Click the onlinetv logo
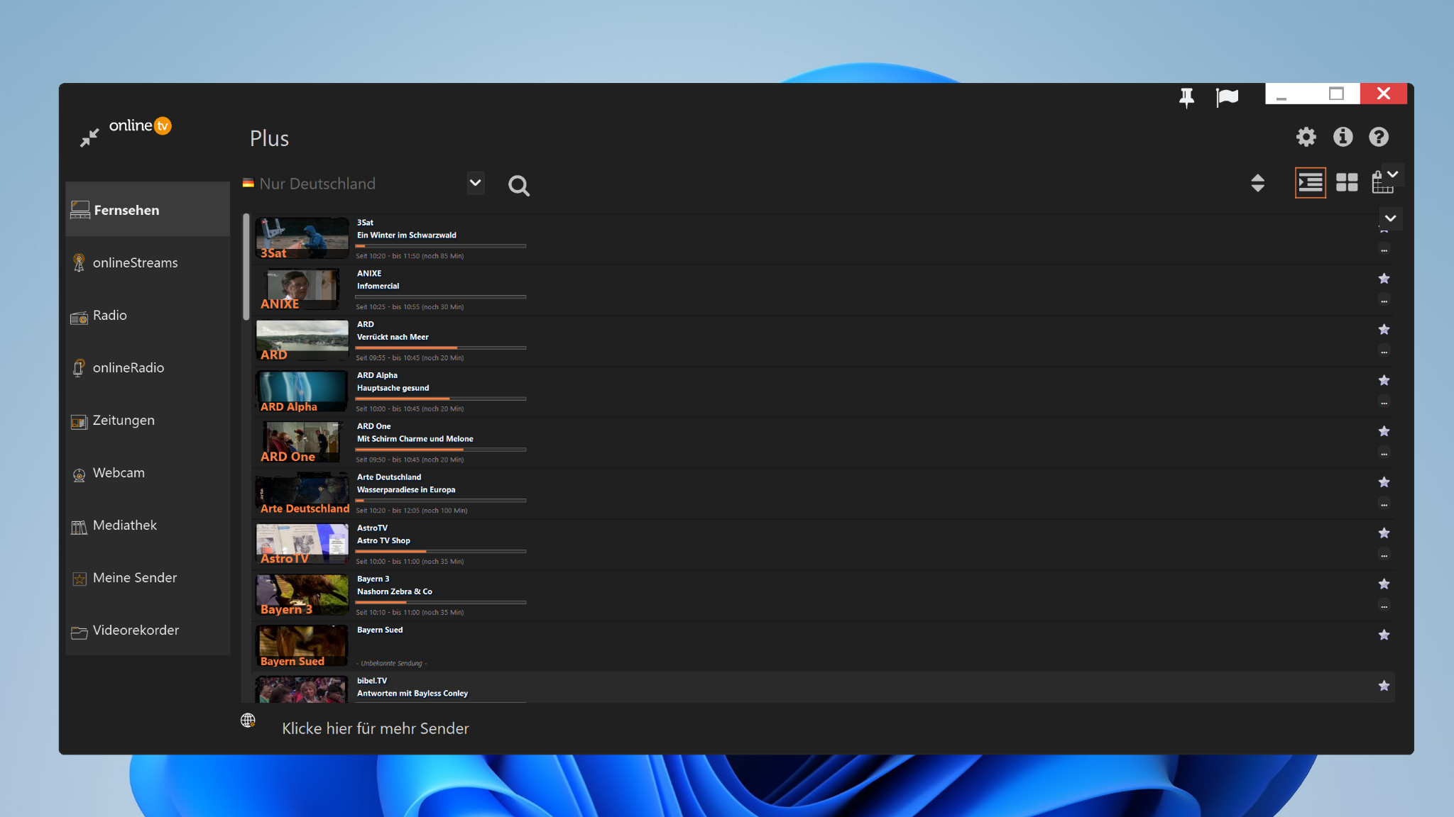Image resolution: width=1454 pixels, height=817 pixels. point(140,126)
